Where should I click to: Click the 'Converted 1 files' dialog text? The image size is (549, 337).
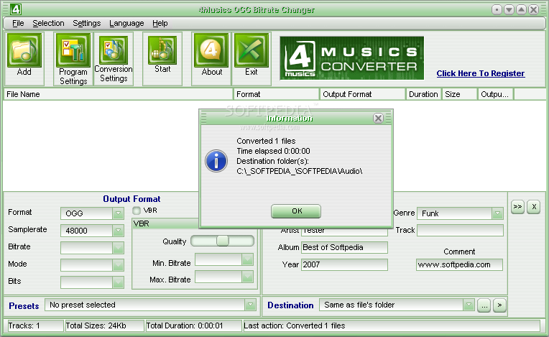click(x=266, y=141)
